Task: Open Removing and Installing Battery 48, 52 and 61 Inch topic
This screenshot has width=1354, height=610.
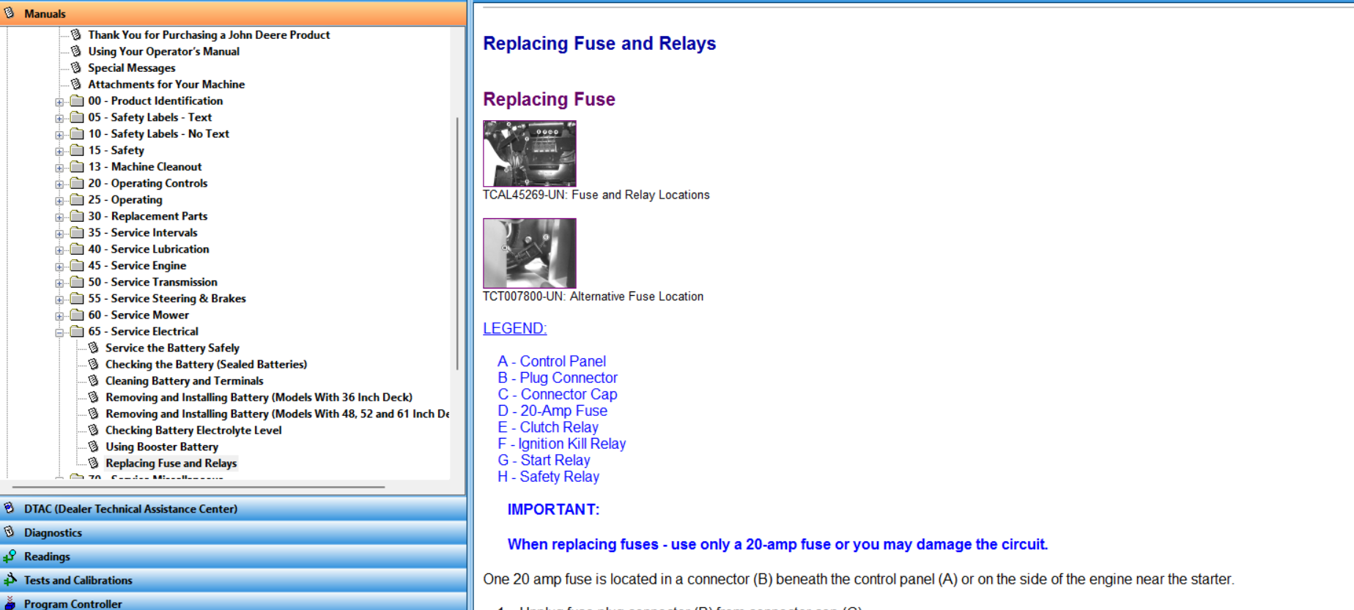Action: 277,414
